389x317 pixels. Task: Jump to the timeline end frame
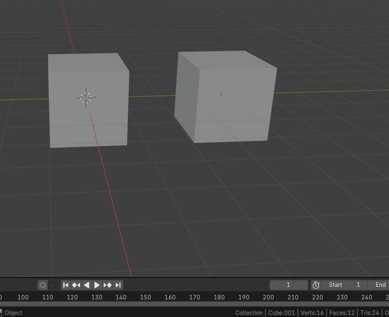118,285
